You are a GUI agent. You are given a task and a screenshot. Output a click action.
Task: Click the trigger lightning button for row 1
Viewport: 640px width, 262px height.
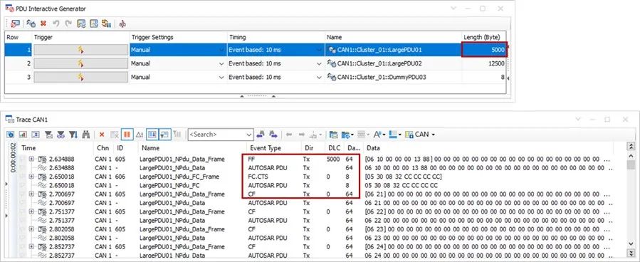click(x=81, y=50)
